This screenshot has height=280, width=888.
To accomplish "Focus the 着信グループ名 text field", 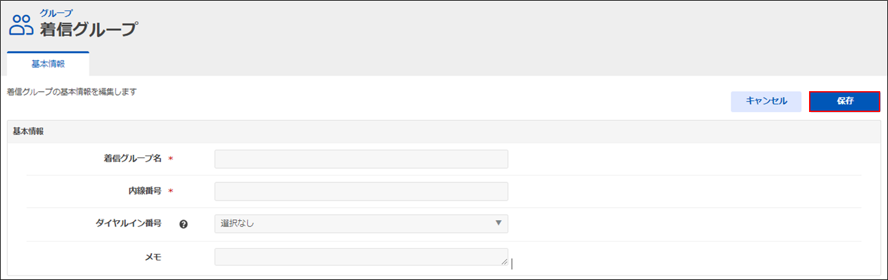I will [x=361, y=159].
